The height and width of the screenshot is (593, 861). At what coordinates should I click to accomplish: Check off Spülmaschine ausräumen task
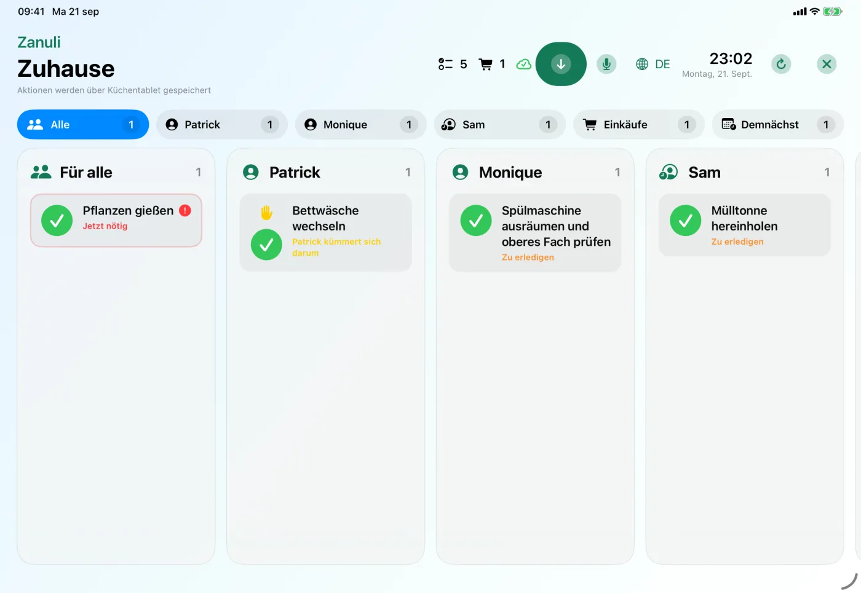coord(476,221)
